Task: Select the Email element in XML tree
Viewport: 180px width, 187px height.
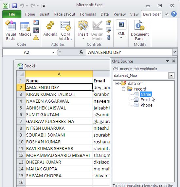Action: pyautogui.click(x=145, y=100)
